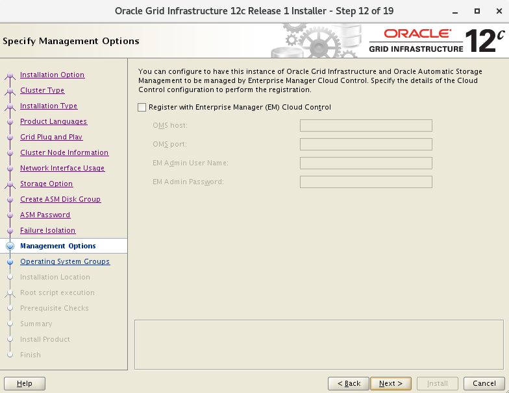Click the Failure Isolation step bullet
This screenshot has height=393, width=509.
(10, 231)
